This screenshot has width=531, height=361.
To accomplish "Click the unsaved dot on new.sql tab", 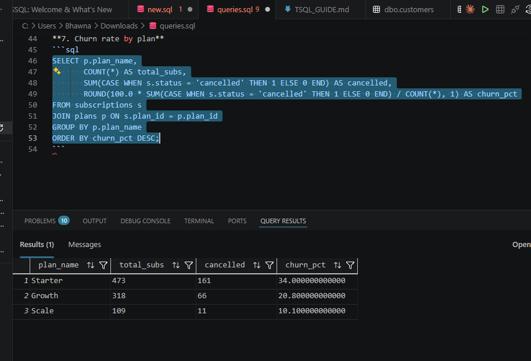I will point(190,9).
